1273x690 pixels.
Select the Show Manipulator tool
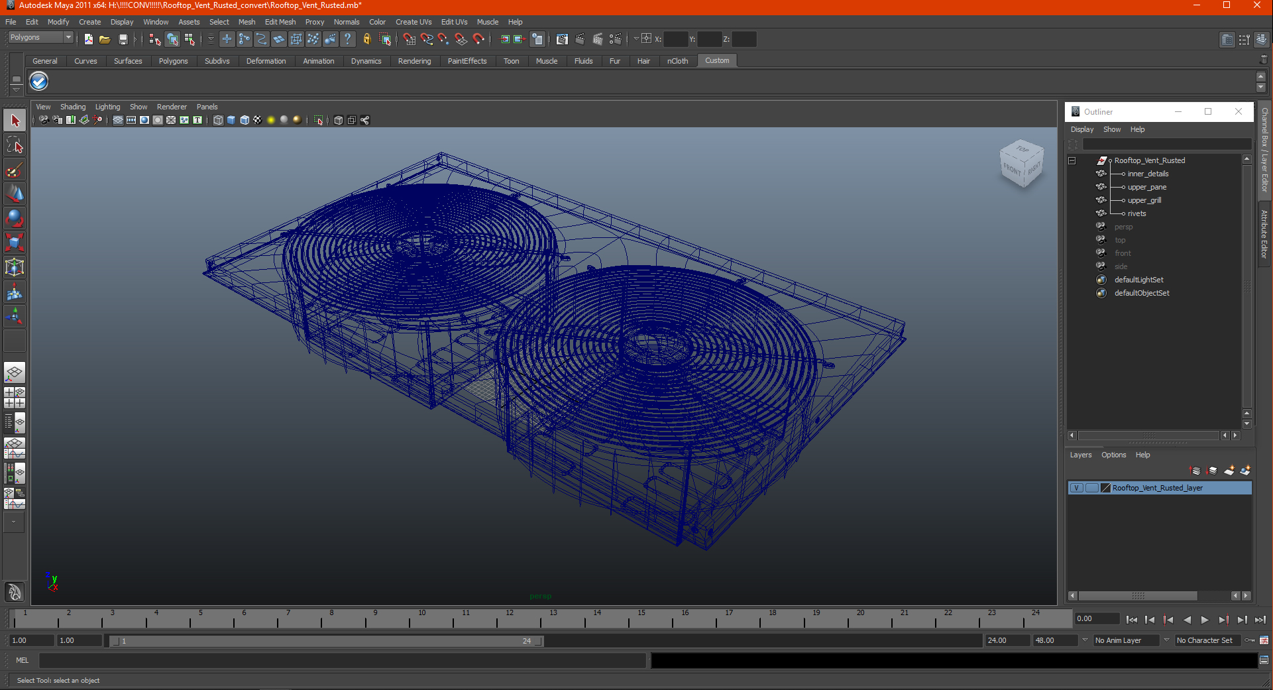pyautogui.click(x=15, y=317)
